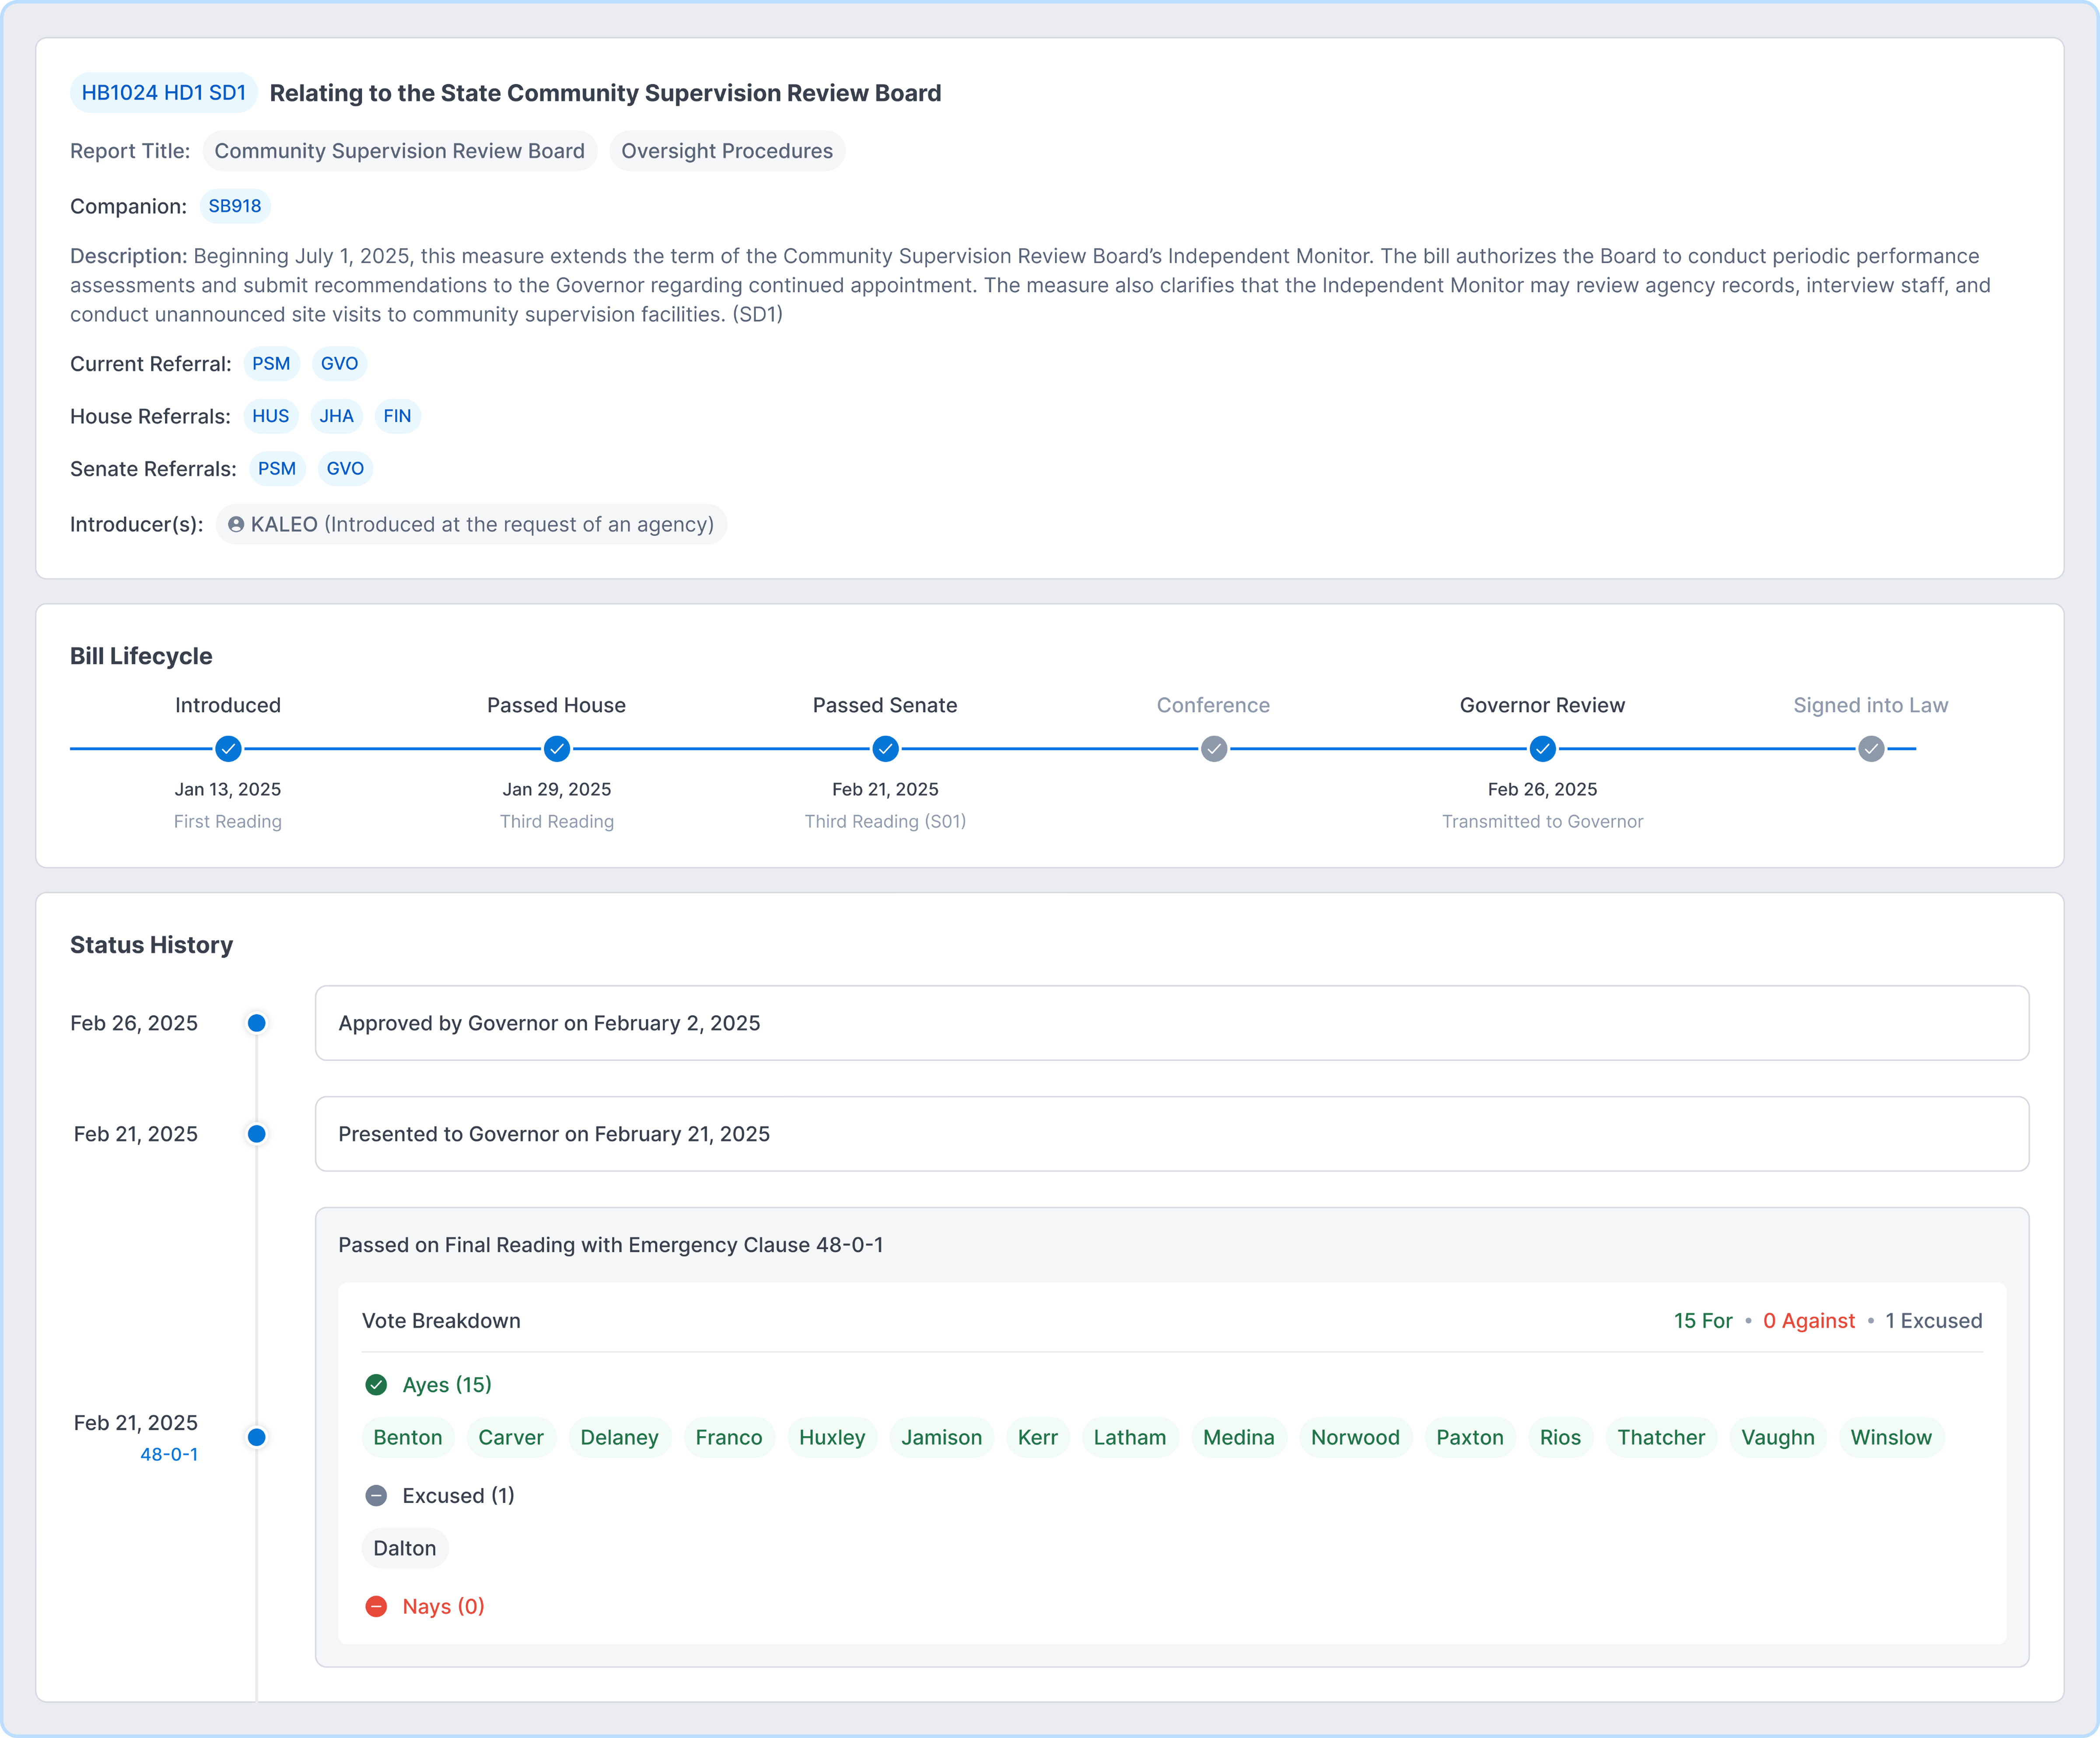Click the Governor Review checkmark icon

(1542, 749)
